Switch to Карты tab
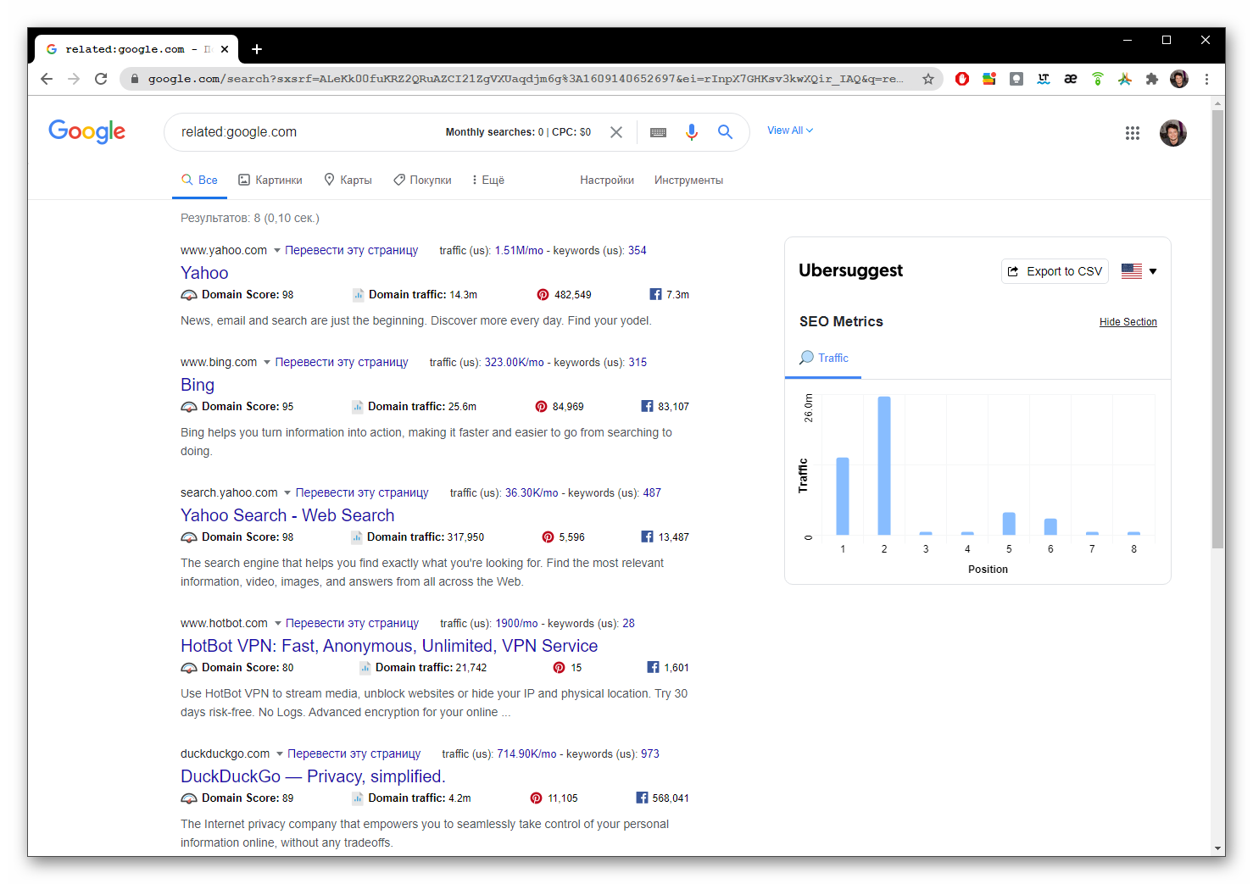The image size is (1253, 884). tap(348, 181)
